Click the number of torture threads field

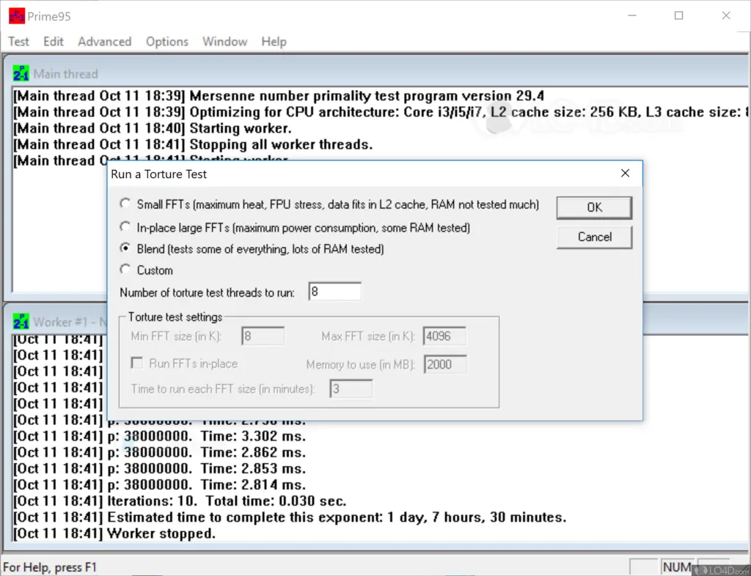tap(334, 292)
